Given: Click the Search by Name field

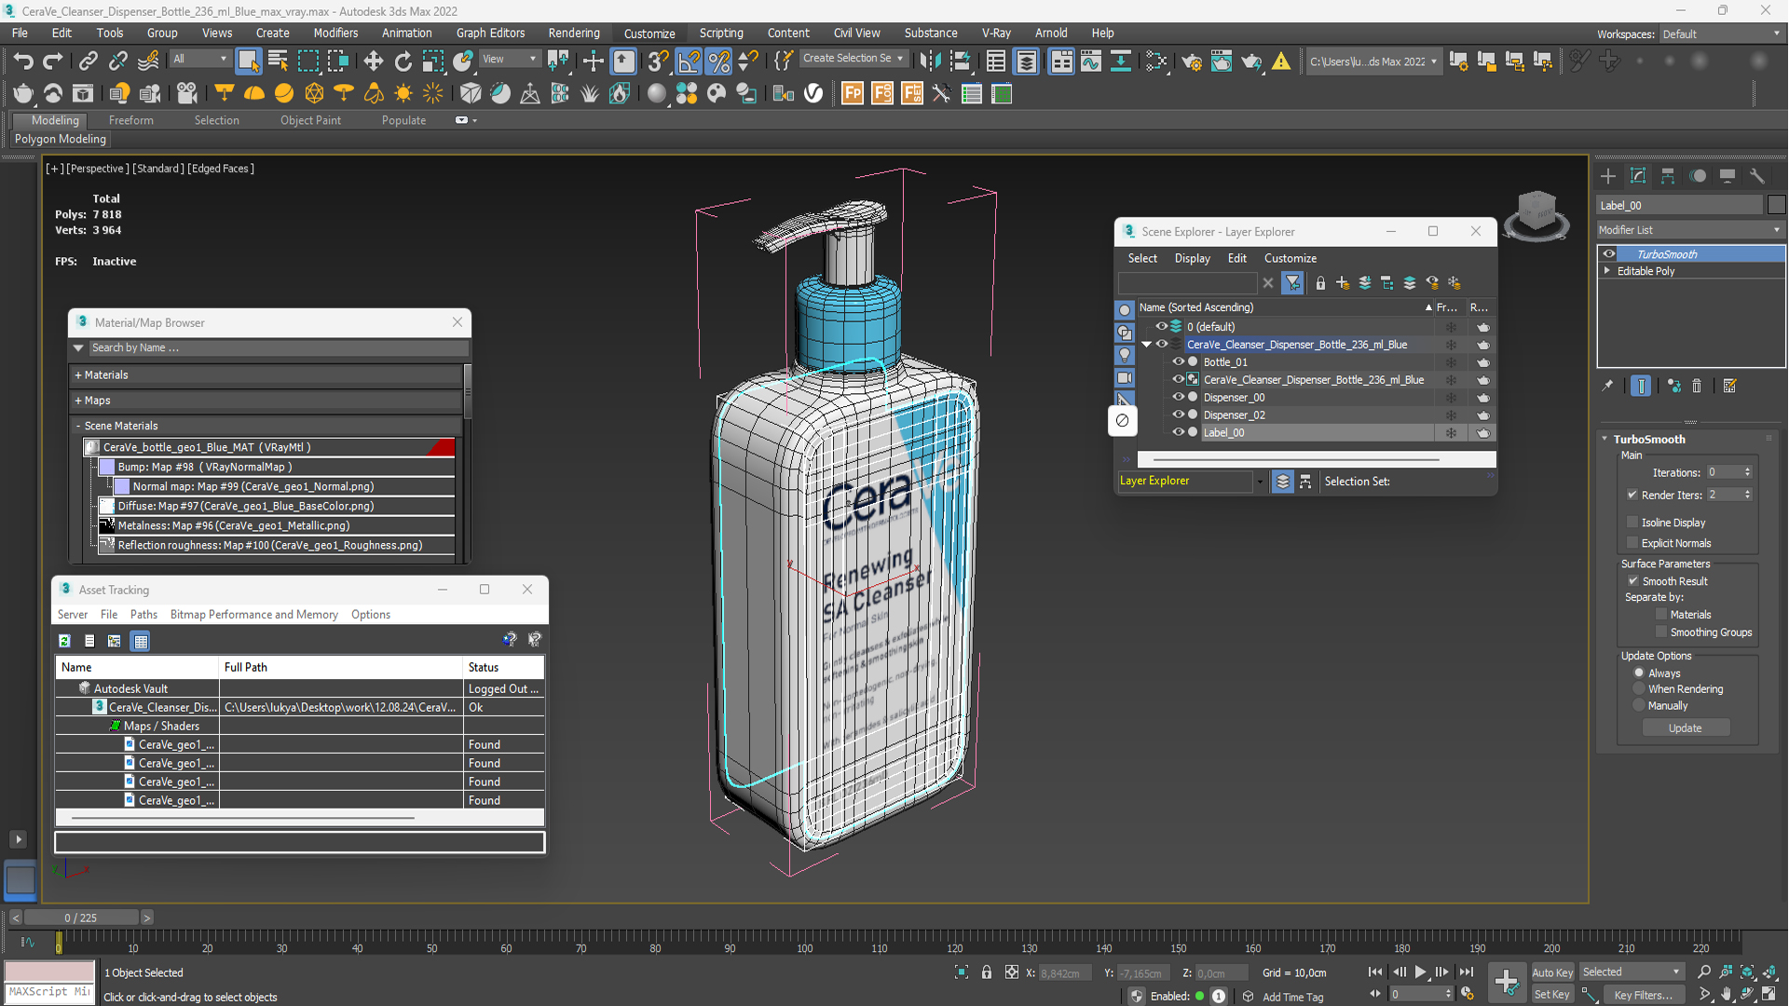Looking at the screenshot, I should pos(278,347).
